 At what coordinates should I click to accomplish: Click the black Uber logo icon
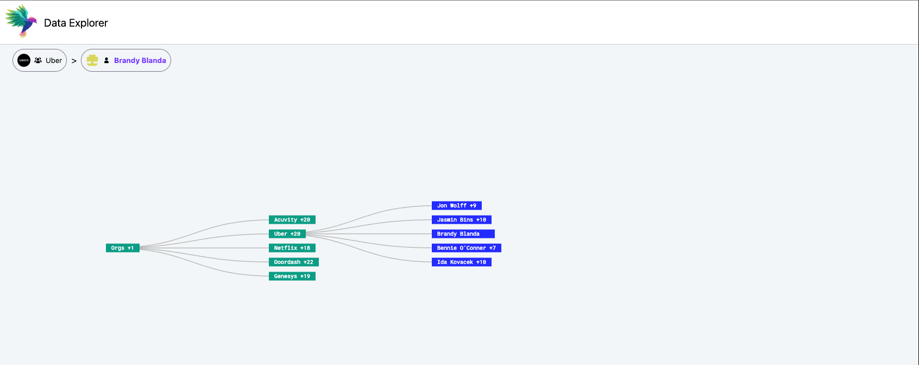24,60
